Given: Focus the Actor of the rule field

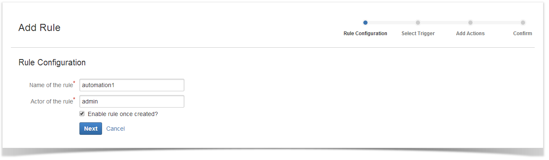Looking at the screenshot, I should coord(132,101).
